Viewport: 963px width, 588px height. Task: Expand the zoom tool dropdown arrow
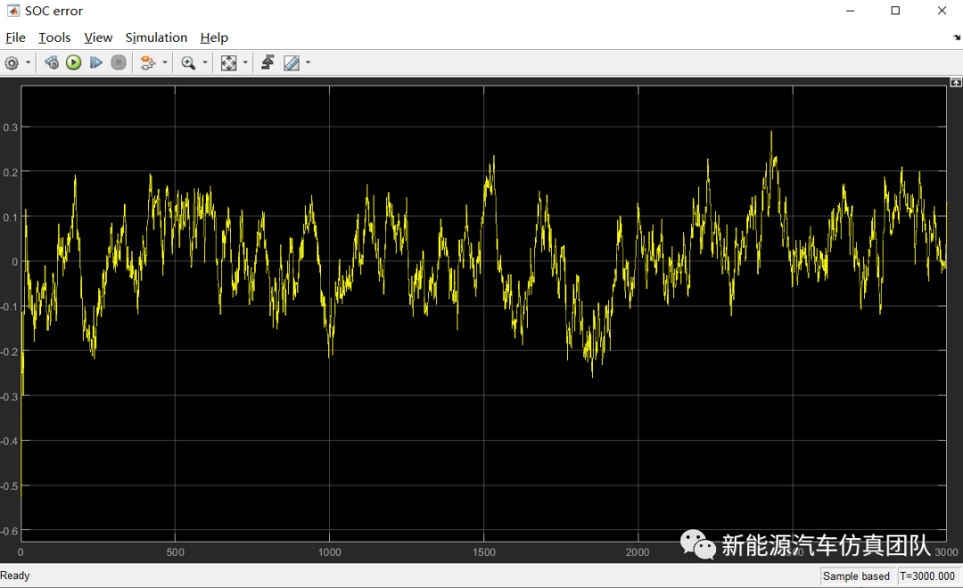point(205,62)
